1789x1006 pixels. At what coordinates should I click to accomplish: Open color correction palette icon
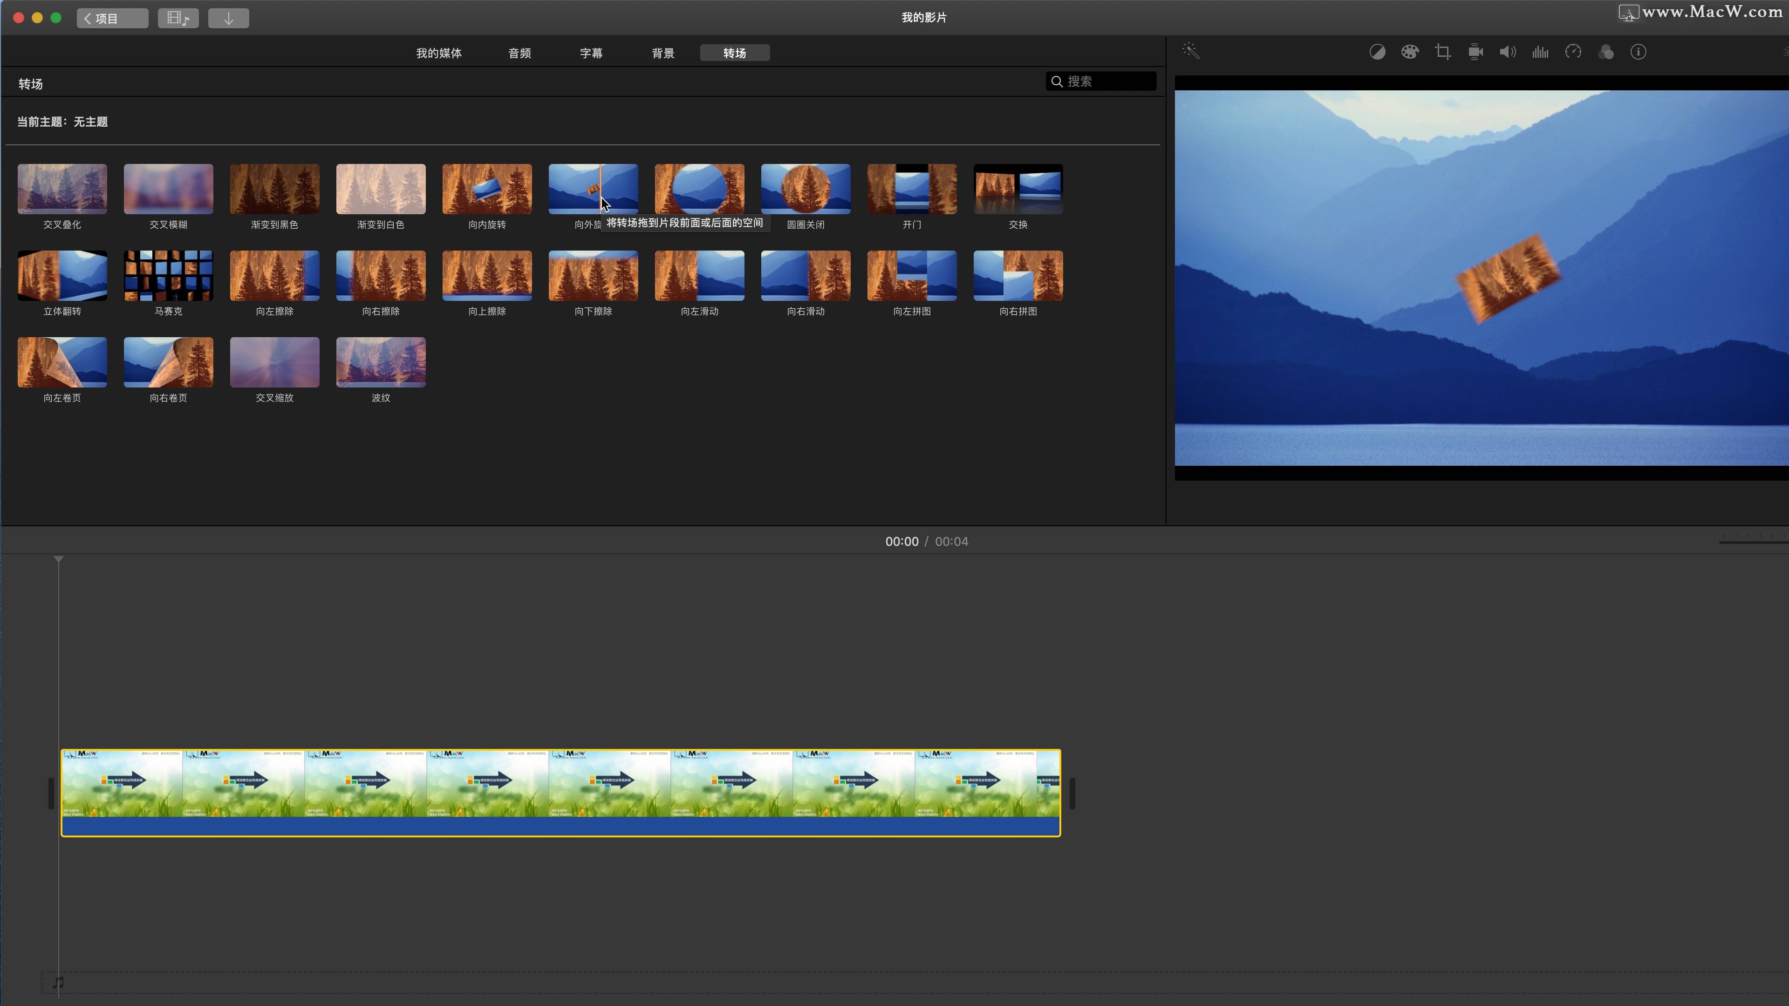[1410, 52]
